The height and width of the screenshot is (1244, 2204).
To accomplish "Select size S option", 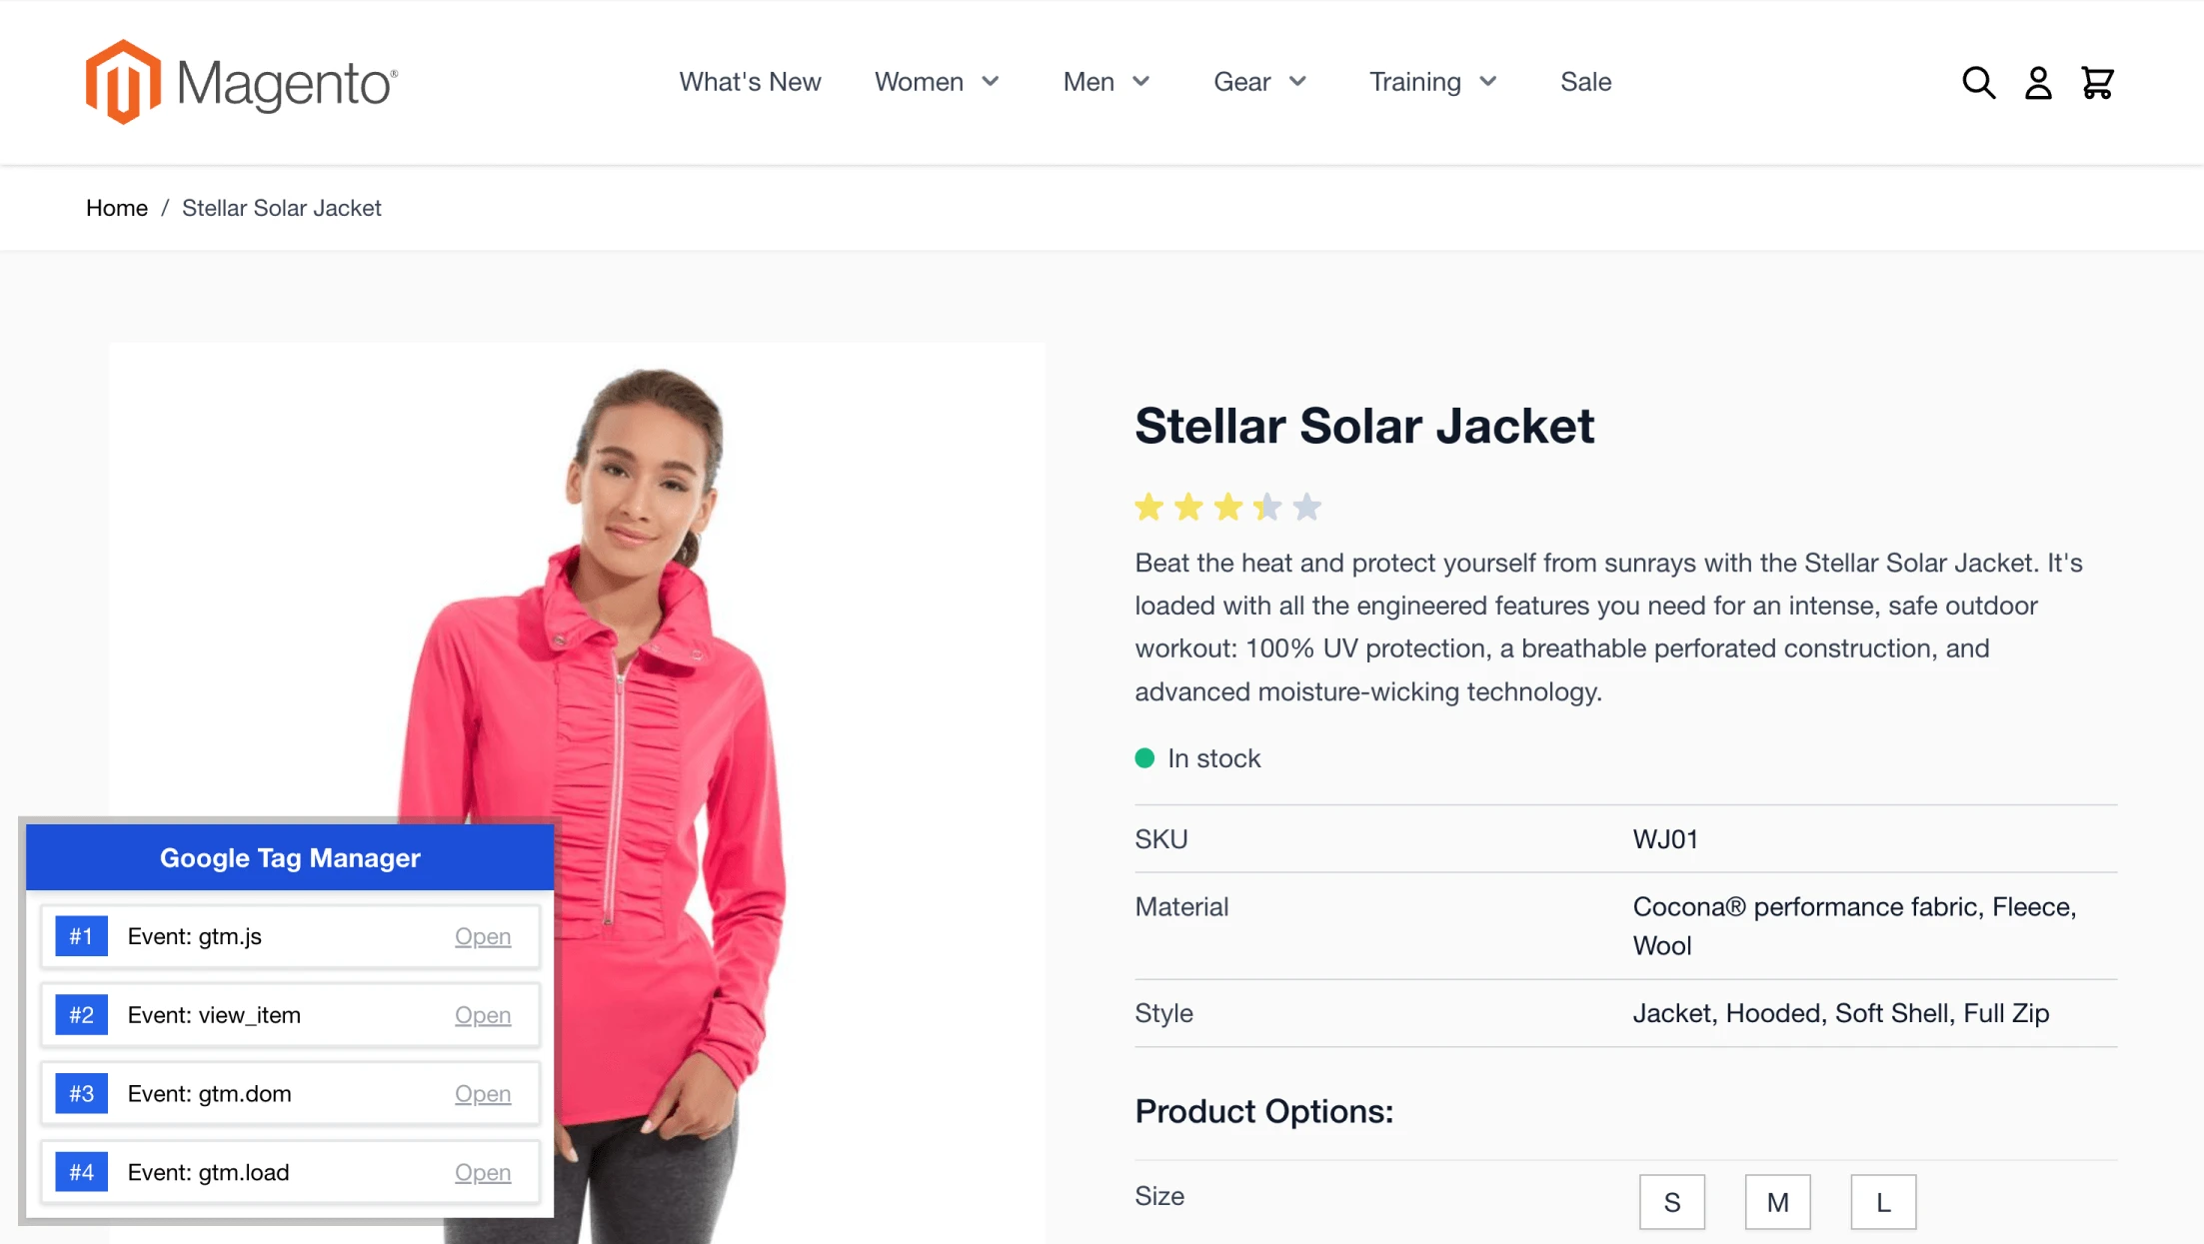I will [x=1672, y=1202].
